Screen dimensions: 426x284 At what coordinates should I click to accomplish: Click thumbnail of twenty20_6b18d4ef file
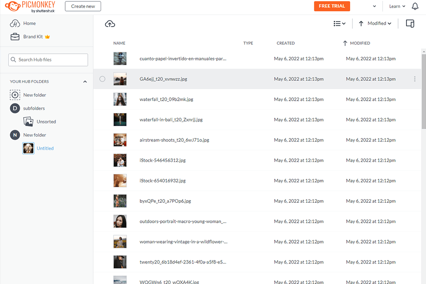point(120,262)
